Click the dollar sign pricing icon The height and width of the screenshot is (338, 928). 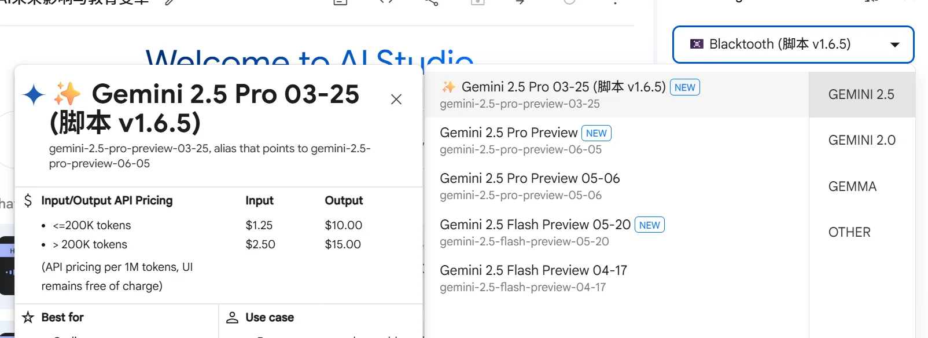tap(28, 201)
